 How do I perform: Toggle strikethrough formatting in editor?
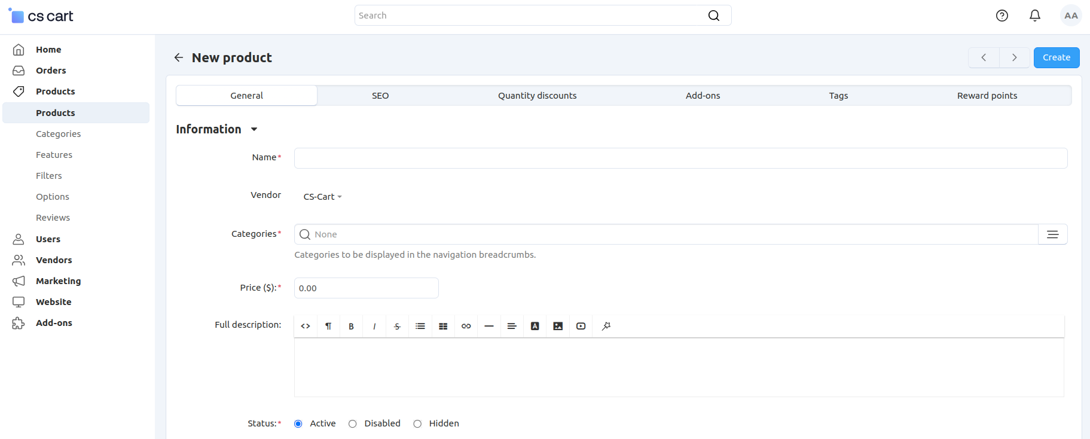click(x=397, y=326)
